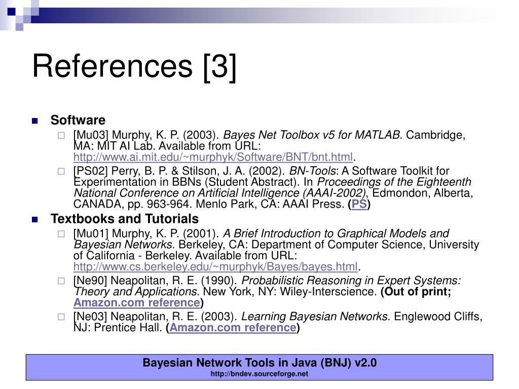Screen dimensions: 519x389
Task: Open the Berkeley Bayes tutorial URL
Action: coord(216,266)
